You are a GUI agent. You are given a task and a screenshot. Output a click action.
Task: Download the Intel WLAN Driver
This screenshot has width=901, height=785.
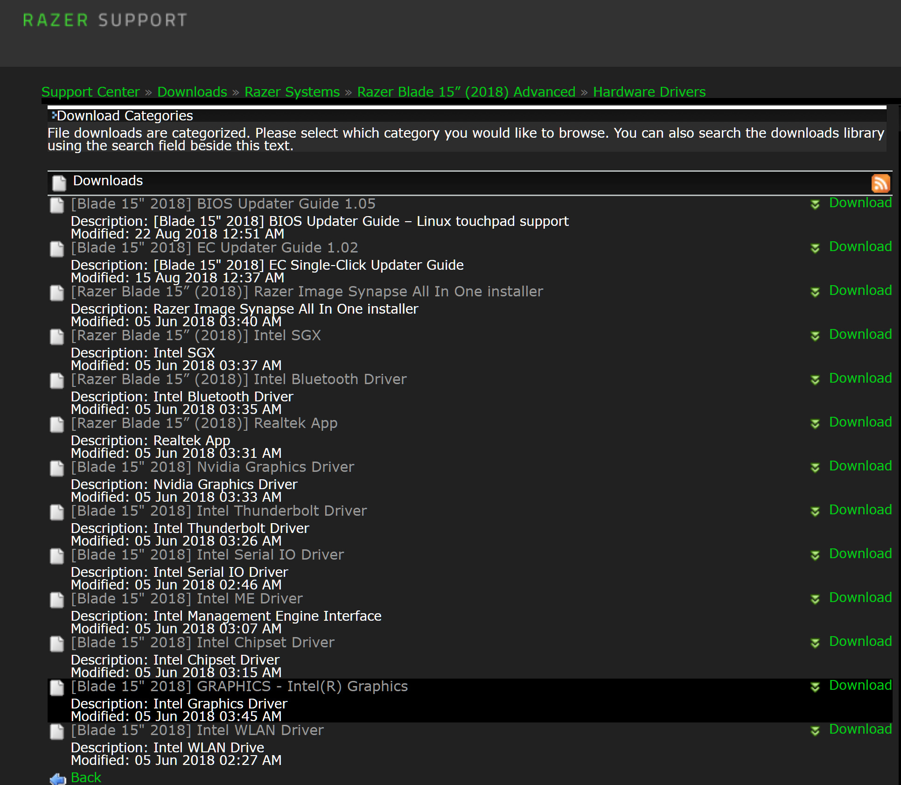coord(860,729)
